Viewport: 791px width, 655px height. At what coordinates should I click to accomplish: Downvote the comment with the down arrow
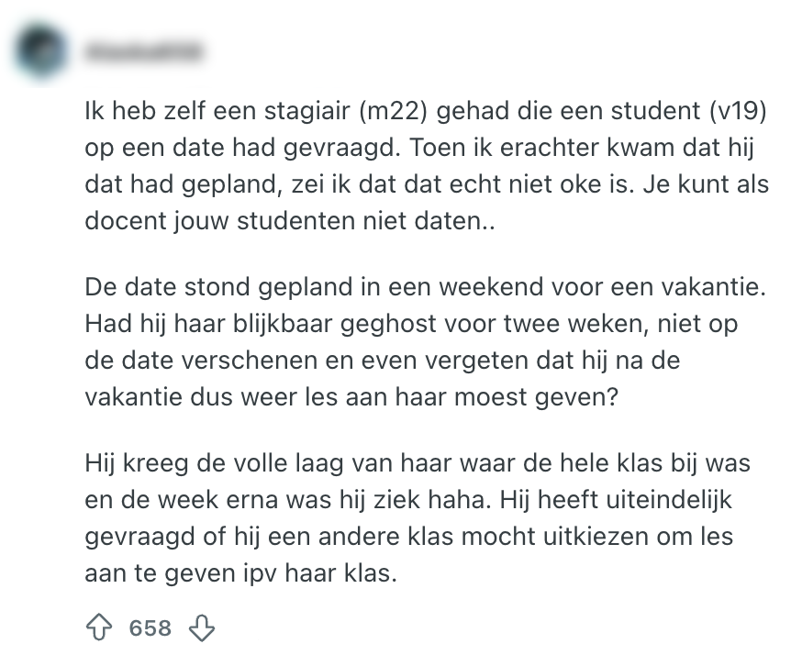[x=201, y=627]
